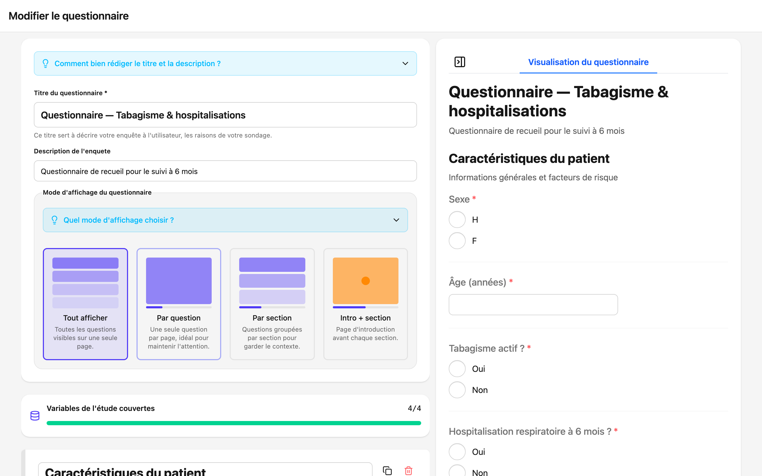The image size is (762, 476).
Task: Click the 'Titre du questionnaire' input field
Action: pyautogui.click(x=225, y=115)
